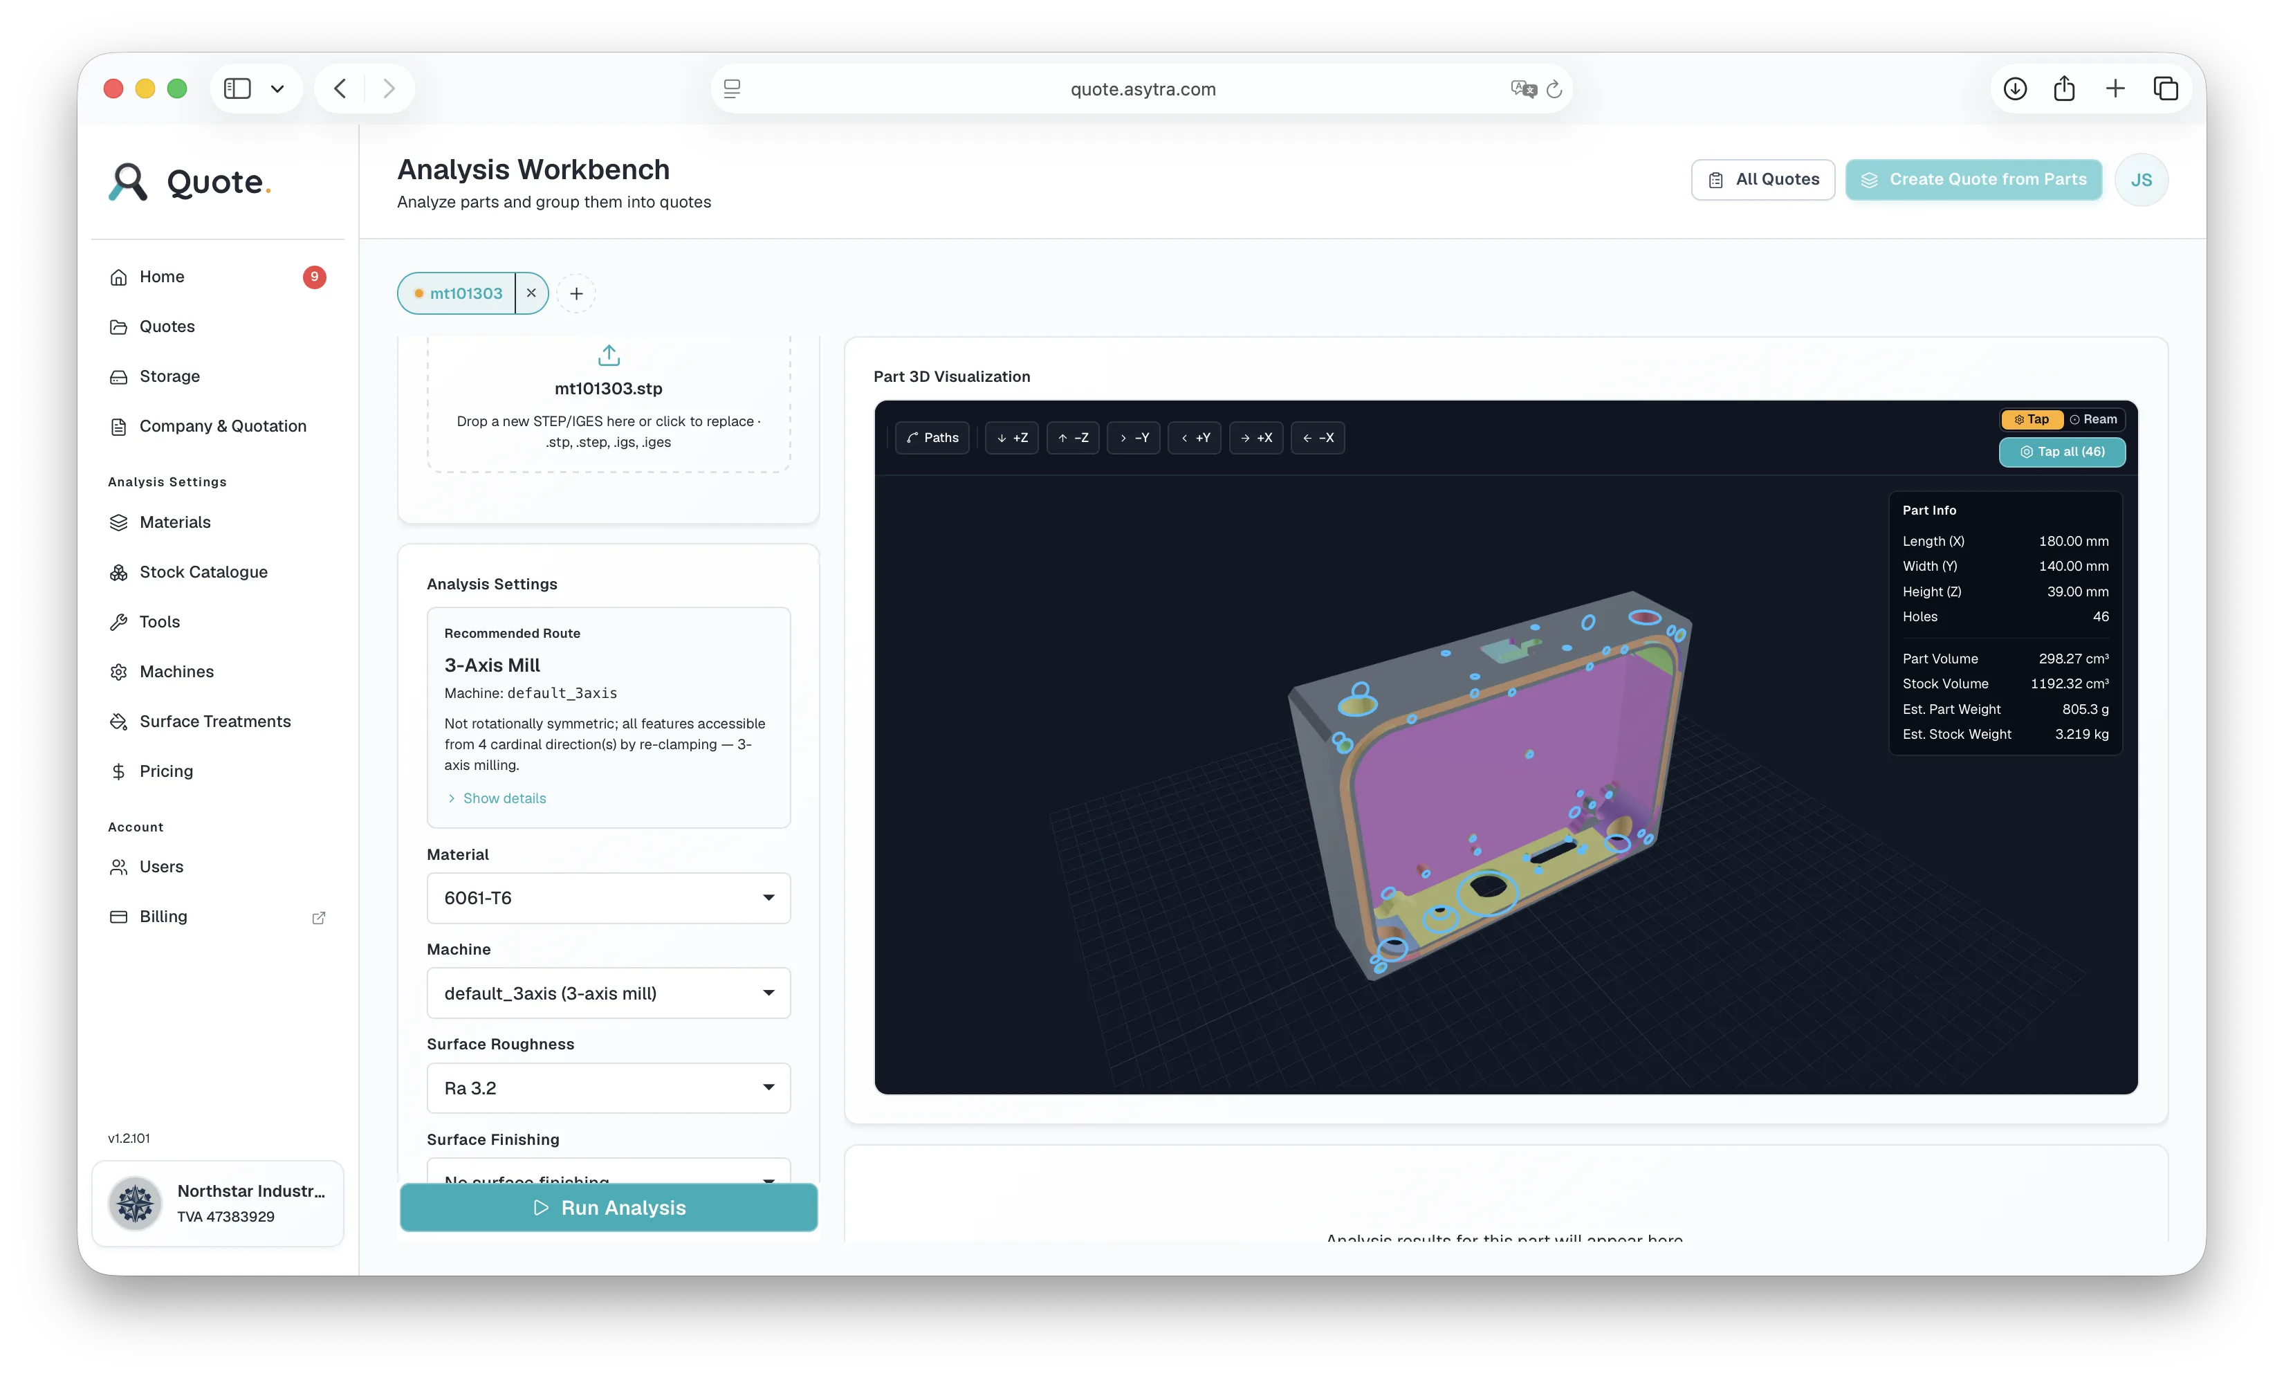Click the Machines gear icon
This screenshot has width=2284, height=1378.
(x=119, y=672)
